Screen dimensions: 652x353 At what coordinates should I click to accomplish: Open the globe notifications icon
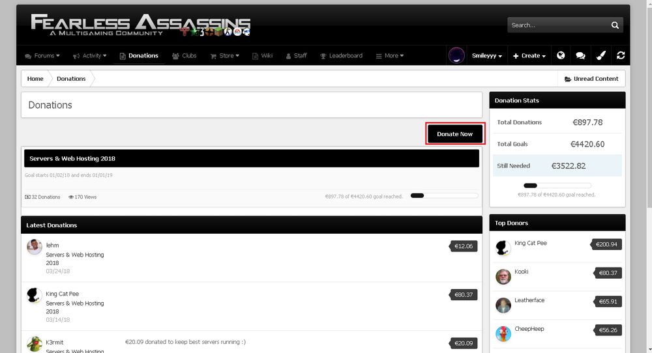pos(561,55)
